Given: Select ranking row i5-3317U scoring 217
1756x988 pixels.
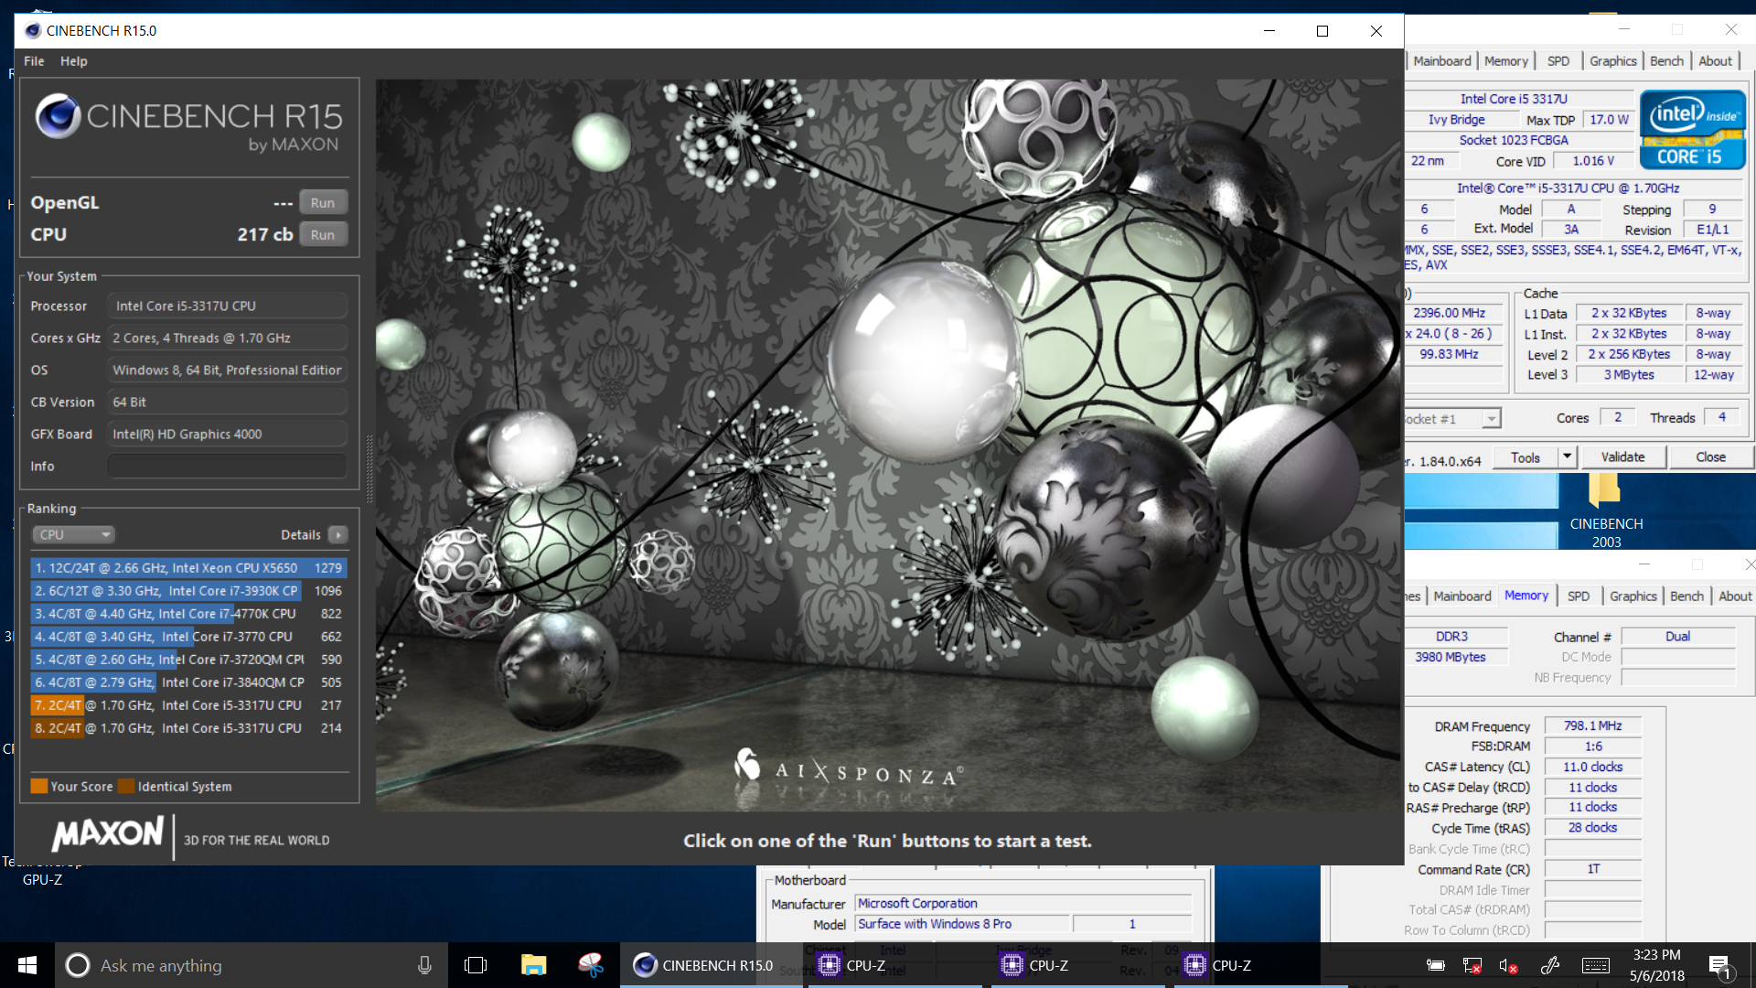Looking at the screenshot, I should click(x=188, y=705).
